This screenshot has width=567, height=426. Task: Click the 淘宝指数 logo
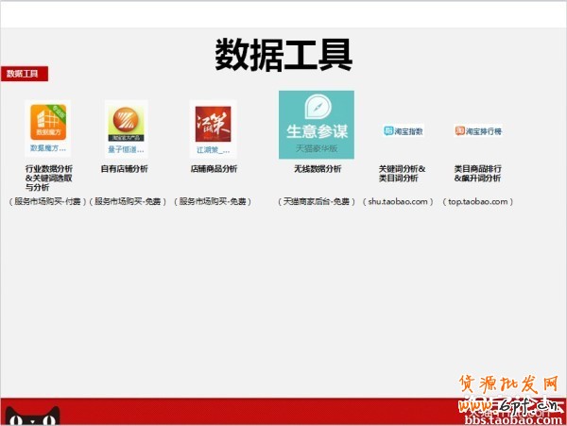pos(403,131)
